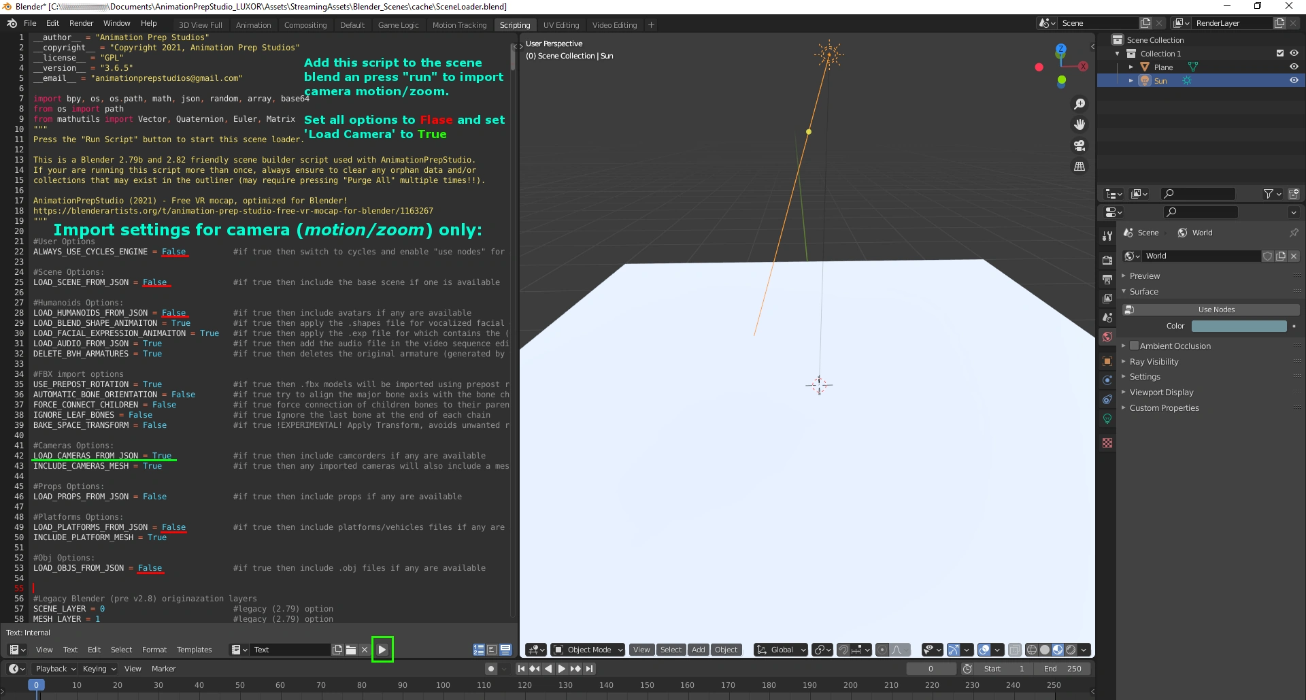Open the Format menu in text editor
Image resolution: width=1306 pixels, height=700 pixels.
[x=154, y=650]
